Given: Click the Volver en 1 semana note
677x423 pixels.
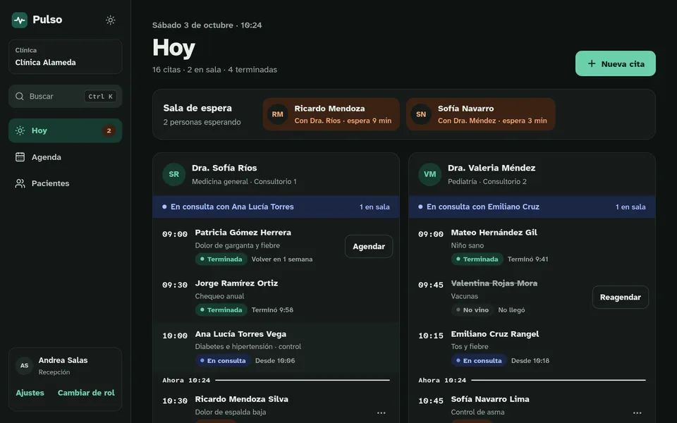Looking at the screenshot, I should 282,259.
